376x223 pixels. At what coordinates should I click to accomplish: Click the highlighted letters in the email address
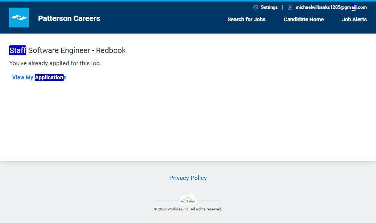pyautogui.click(x=354, y=7)
